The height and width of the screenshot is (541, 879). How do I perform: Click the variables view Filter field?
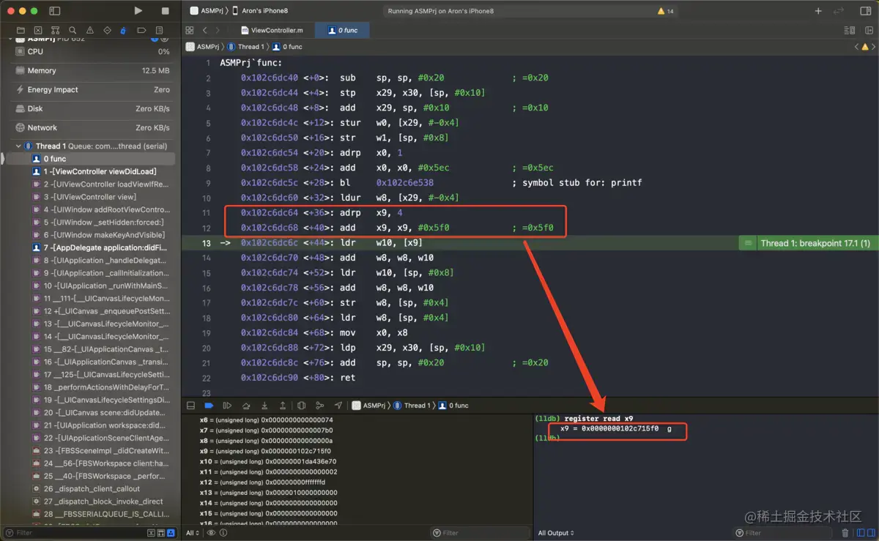click(x=480, y=533)
